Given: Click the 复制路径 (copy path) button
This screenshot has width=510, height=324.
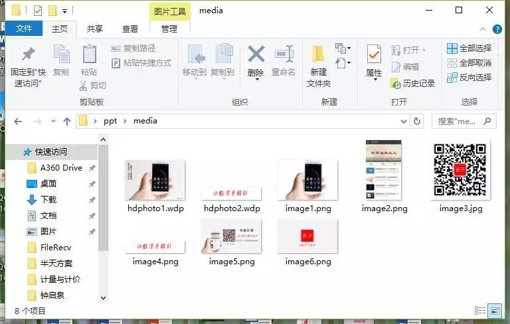Looking at the screenshot, I should point(133,48).
